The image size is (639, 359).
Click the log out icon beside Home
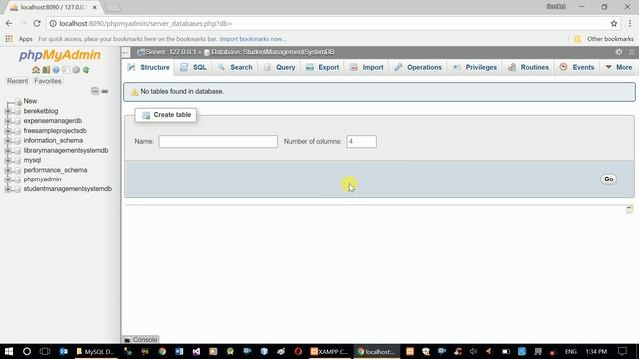point(46,70)
